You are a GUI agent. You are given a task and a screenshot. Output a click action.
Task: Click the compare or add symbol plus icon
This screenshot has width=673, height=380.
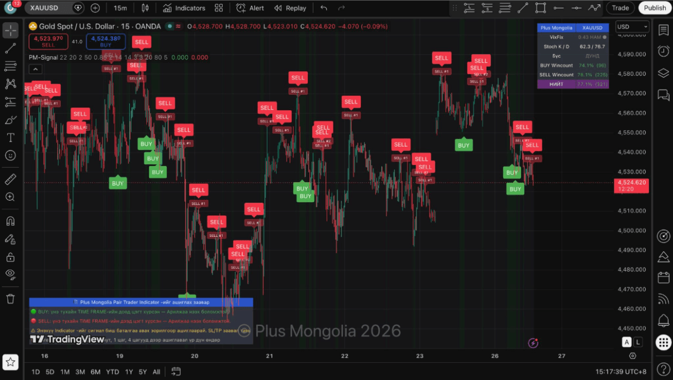(x=95, y=8)
